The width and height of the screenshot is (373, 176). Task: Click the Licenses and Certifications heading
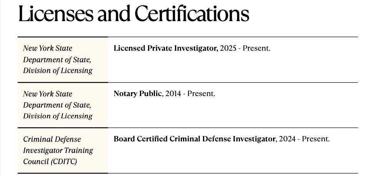[x=133, y=14]
